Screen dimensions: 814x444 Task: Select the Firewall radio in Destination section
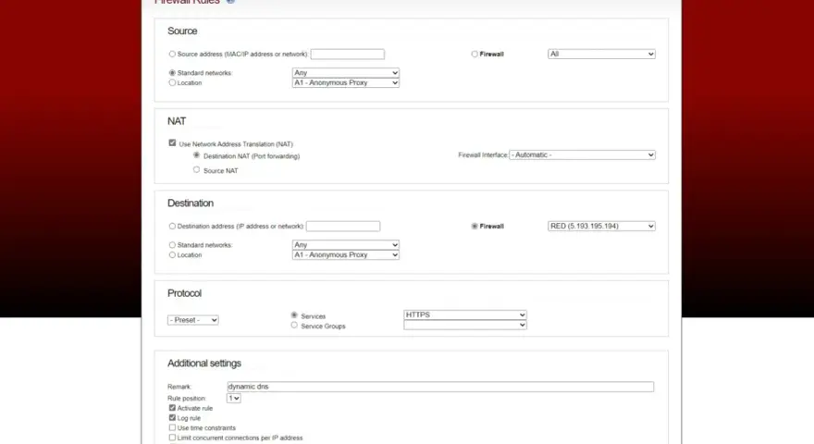click(x=475, y=227)
